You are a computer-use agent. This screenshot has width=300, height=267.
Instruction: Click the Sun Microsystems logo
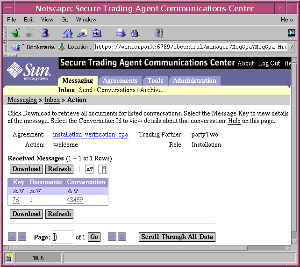point(29,71)
